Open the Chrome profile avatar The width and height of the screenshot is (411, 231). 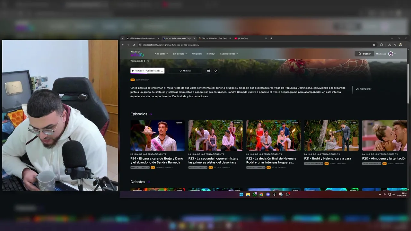pyautogui.click(x=400, y=45)
